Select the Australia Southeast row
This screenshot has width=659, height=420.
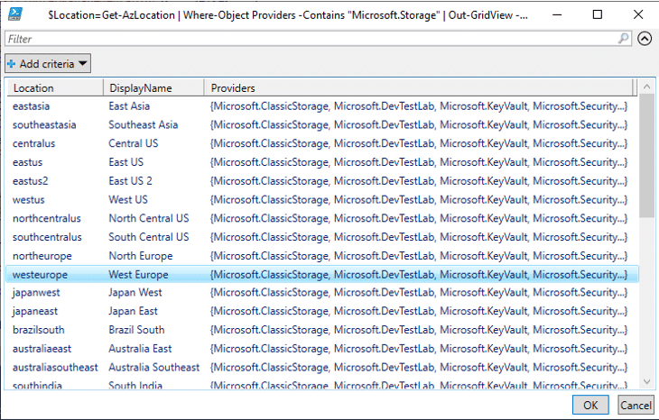point(322,367)
